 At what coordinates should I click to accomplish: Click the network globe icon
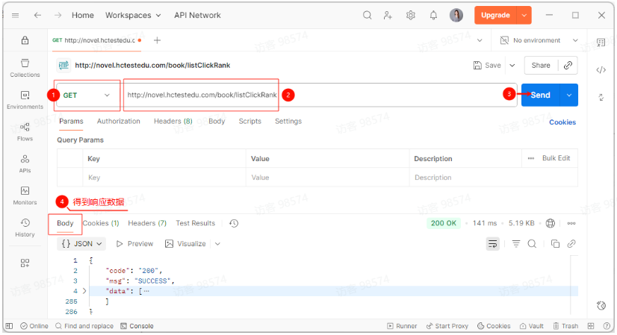[x=550, y=223]
